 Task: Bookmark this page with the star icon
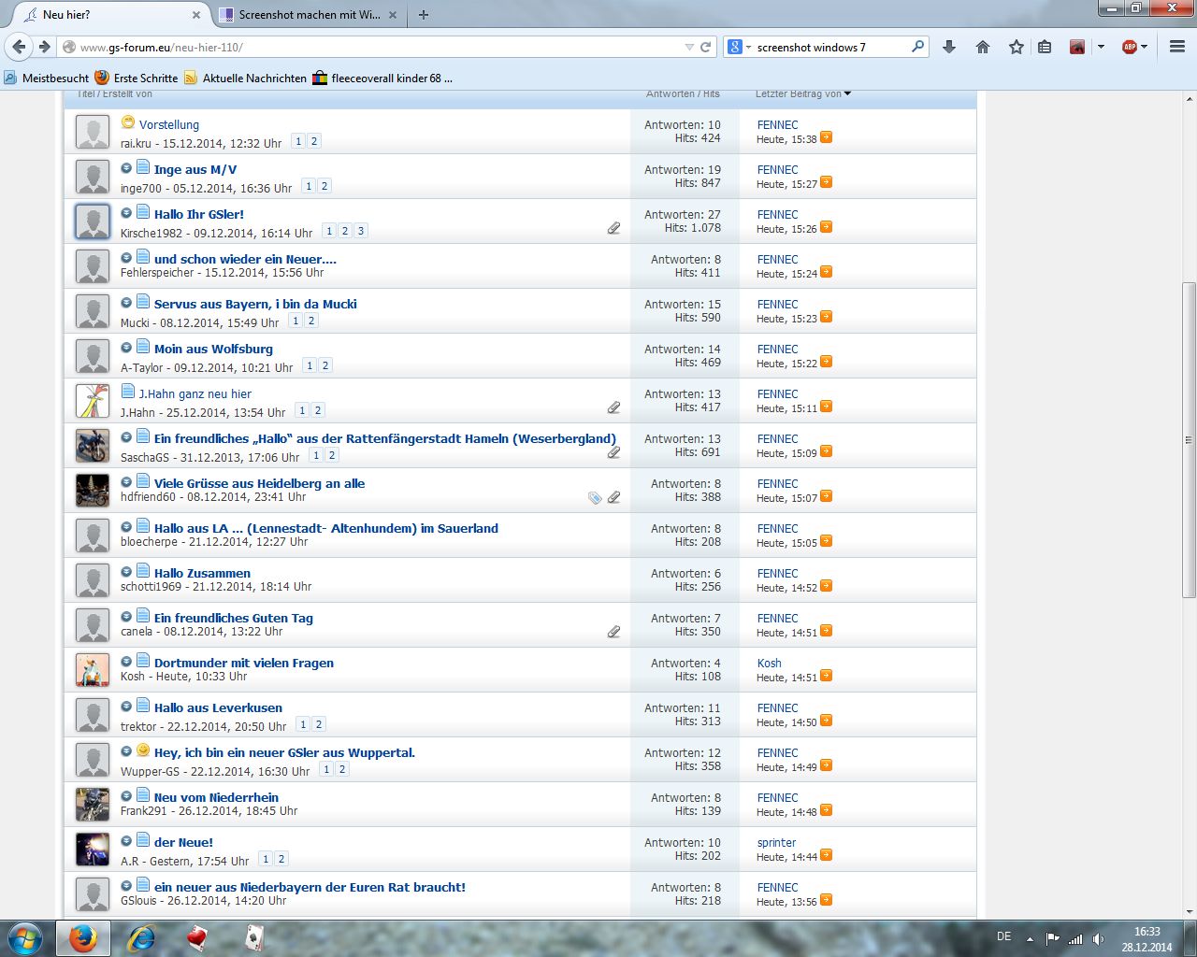pos(1016,47)
